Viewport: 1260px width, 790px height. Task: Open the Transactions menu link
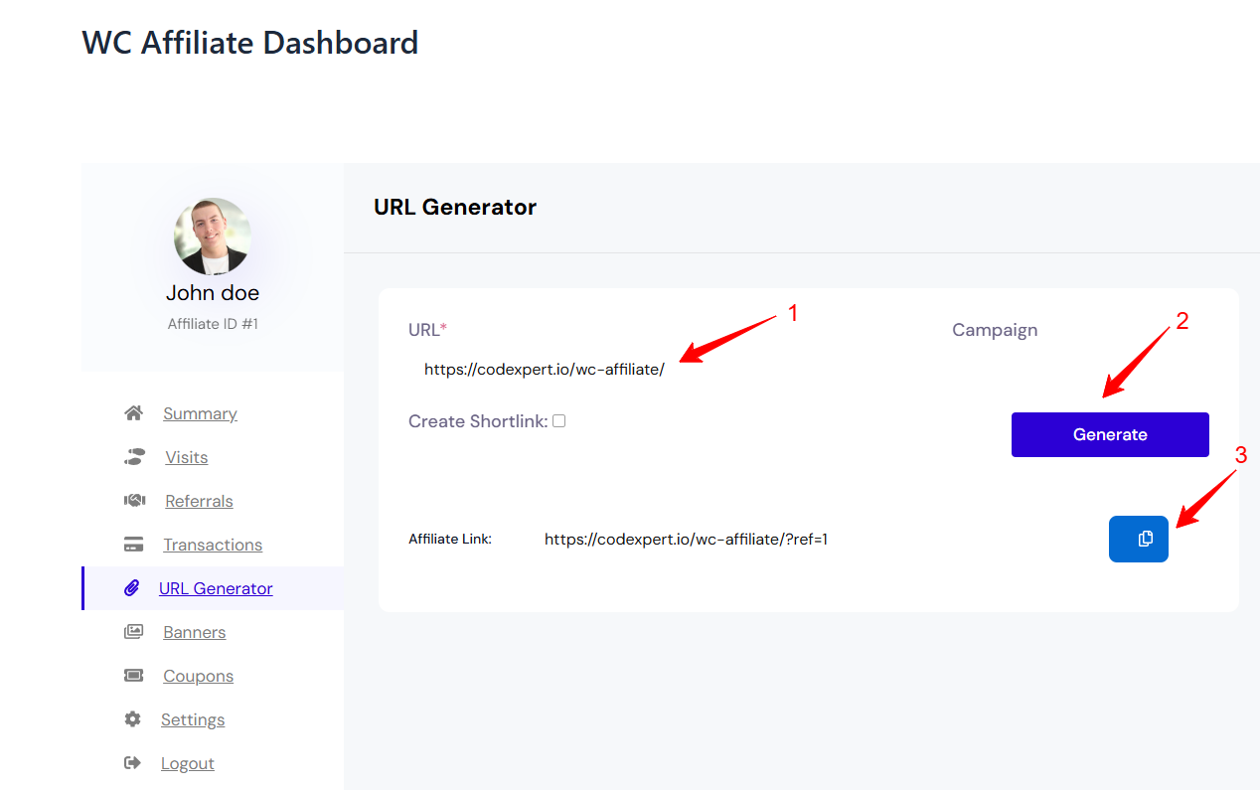213,545
